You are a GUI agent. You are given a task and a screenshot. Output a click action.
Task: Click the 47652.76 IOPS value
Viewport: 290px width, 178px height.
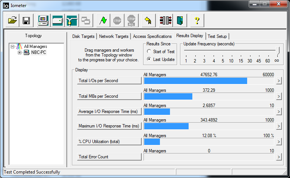coord(209,75)
